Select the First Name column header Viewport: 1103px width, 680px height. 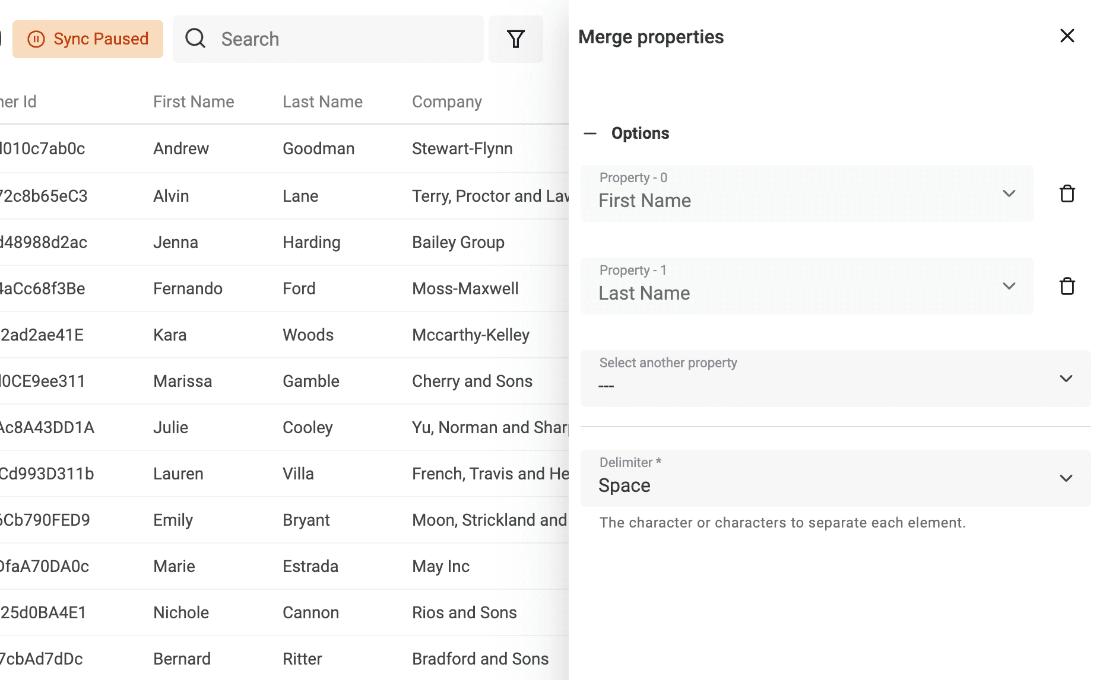click(x=194, y=101)
